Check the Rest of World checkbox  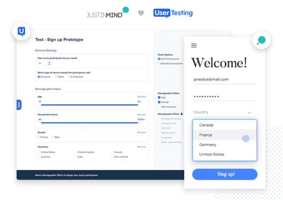point(112,157)
